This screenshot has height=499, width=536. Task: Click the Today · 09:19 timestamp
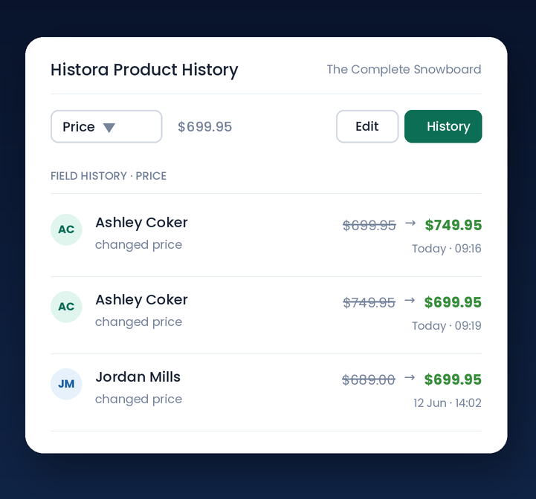click(x=447, y=326)
